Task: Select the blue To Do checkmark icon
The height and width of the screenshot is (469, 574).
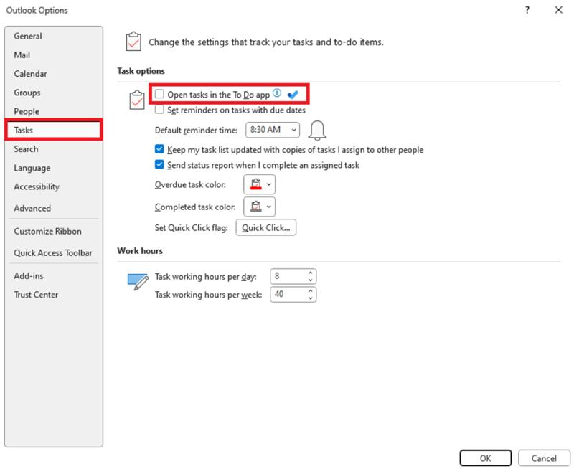Action: pos(292,93)
